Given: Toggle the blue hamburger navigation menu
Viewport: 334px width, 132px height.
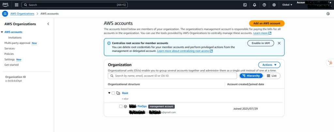Looking at the screenshot, I should tap(5, 14).
